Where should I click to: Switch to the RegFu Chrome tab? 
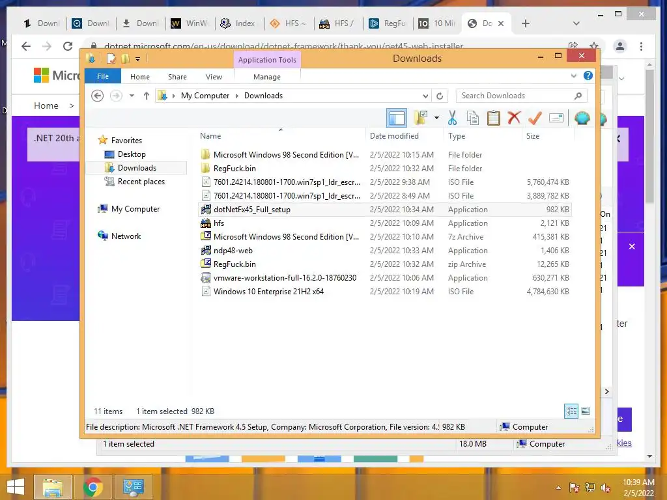(388, 23)
